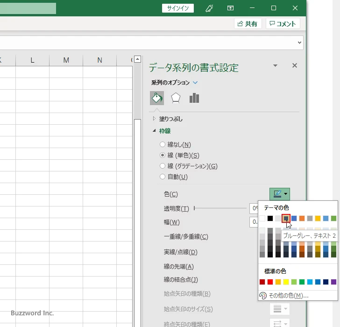This screenshot has width=340, height=327.
Task: Pick light blue accent theme swatch
Action: point(326,218)
